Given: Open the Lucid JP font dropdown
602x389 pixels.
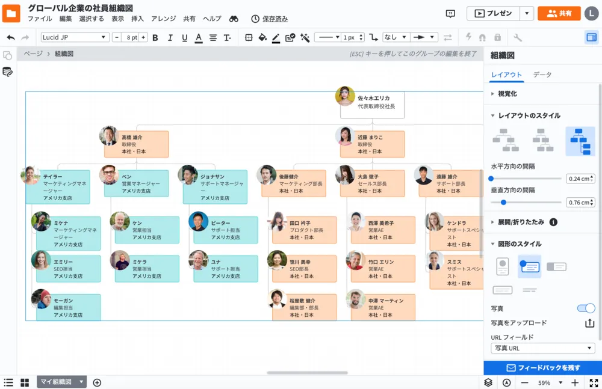Looking at the screenshot, I should coord(75,37).
